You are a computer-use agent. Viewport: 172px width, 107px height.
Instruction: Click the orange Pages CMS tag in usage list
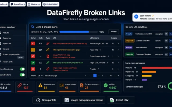tap(130, 41)
